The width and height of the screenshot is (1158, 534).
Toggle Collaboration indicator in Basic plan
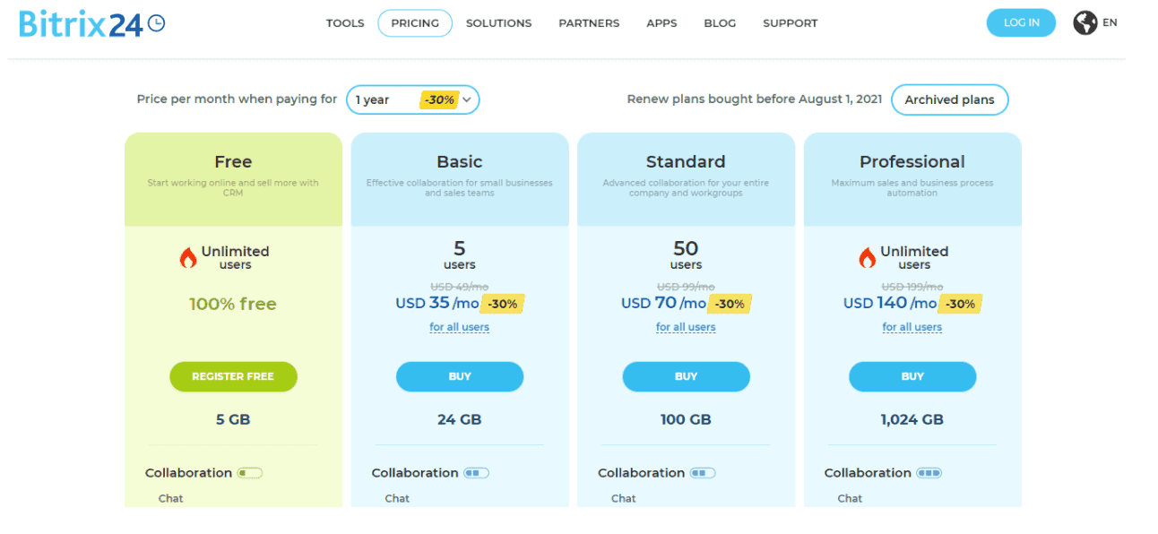coord(477,473)
